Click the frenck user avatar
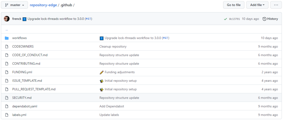This screenshot has height=121, width=283. [7, 19]
